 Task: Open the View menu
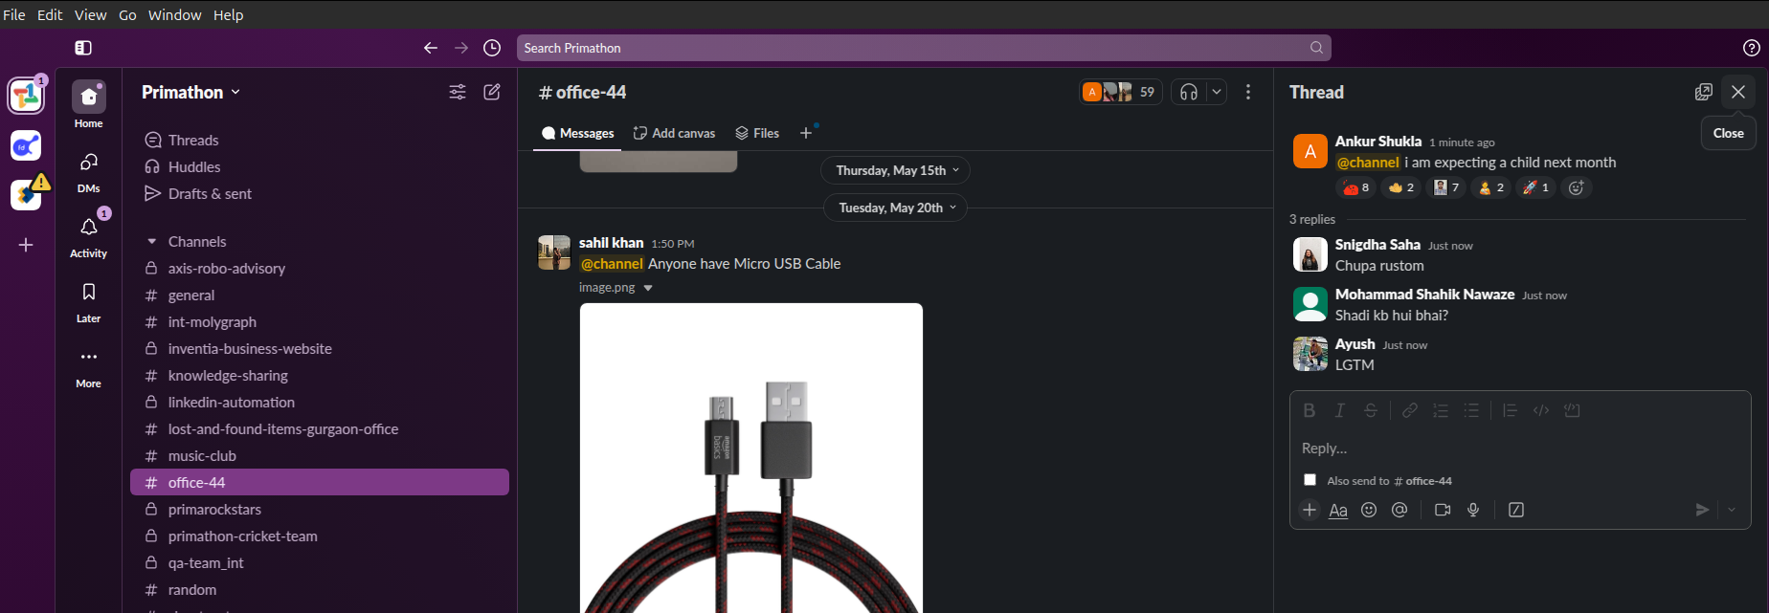click(x=90, y=14)
